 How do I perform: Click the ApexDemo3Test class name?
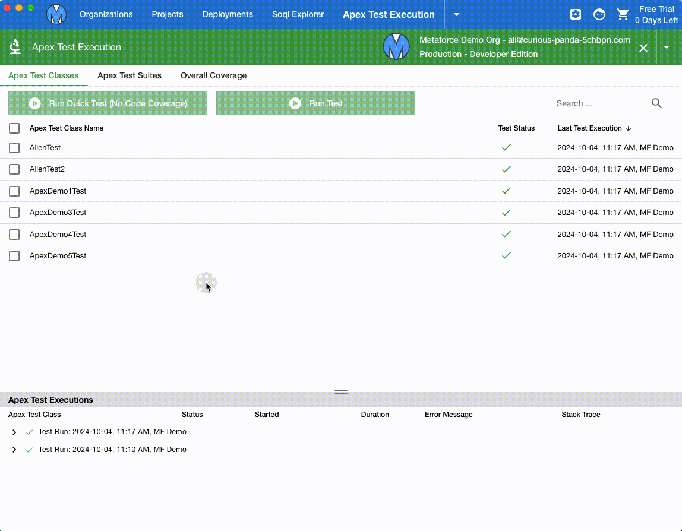(x=58, y=213)
